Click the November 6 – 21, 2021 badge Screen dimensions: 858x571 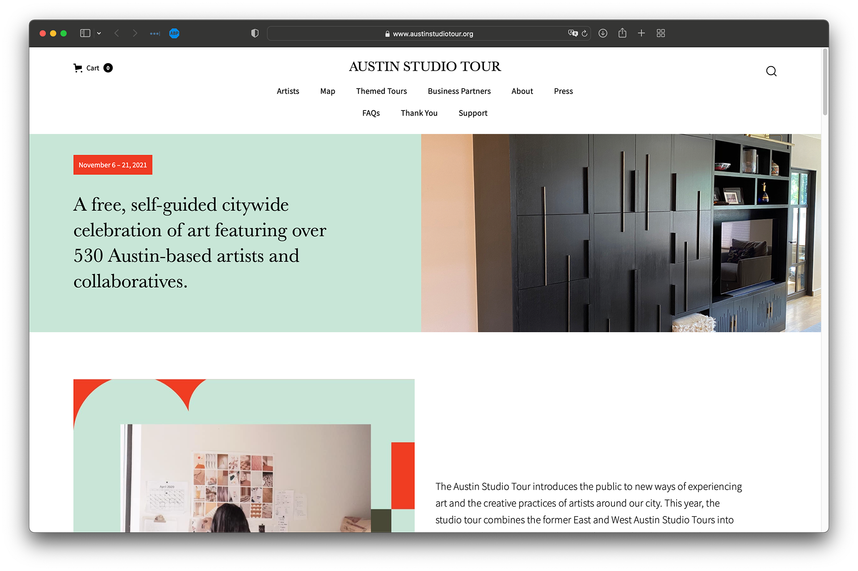[113, 165]
